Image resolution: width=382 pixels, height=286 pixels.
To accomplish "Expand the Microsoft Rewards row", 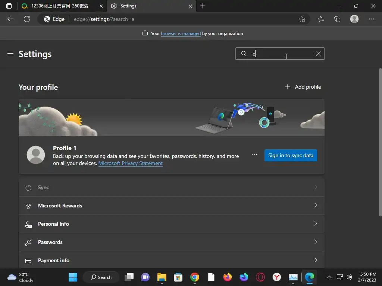I will point(172,206).
